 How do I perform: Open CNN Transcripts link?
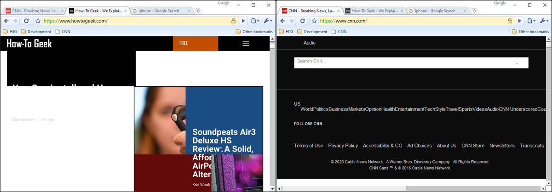pos(532,146)
